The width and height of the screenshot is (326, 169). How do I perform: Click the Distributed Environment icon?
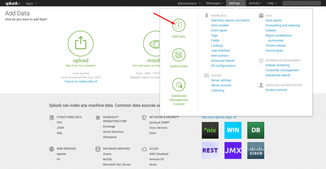coord(261,61)
